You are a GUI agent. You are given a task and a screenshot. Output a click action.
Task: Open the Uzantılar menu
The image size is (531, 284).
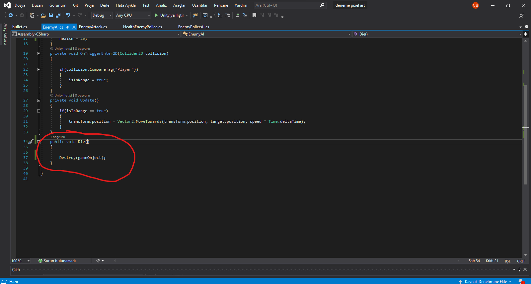point(200,5)
